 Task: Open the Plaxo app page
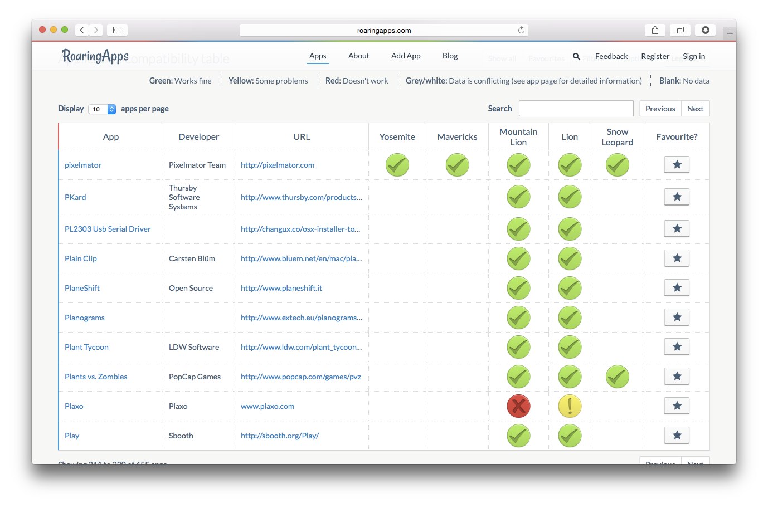[x=74, y=406]
